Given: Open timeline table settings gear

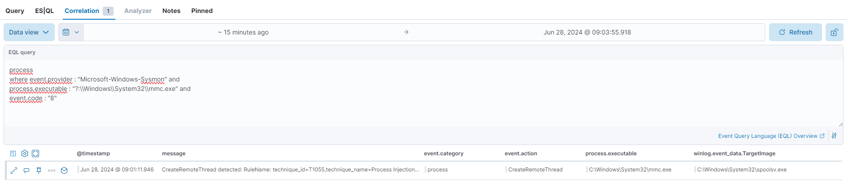Looking at the screenshot, I should click(25, 154).
